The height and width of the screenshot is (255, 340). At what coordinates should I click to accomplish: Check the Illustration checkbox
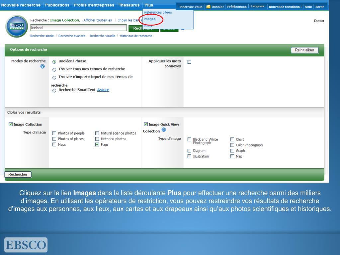189,156
